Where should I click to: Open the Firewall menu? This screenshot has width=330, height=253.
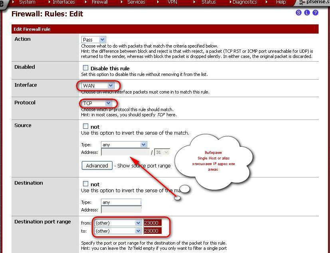(x=99, y=2)
